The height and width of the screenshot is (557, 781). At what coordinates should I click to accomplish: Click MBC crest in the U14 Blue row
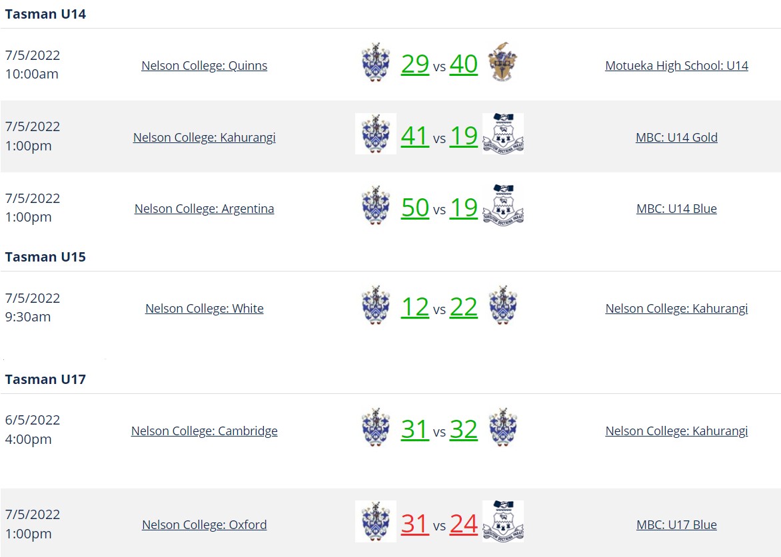coord(503,206)
